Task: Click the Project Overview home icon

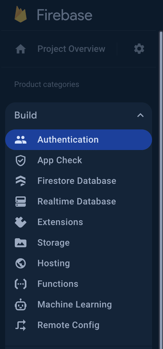Action: (21, 49)
